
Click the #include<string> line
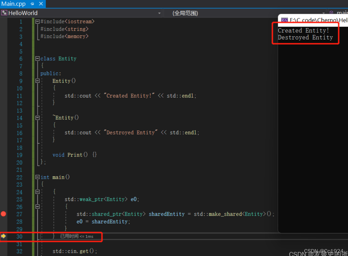[x=64, y=29]
